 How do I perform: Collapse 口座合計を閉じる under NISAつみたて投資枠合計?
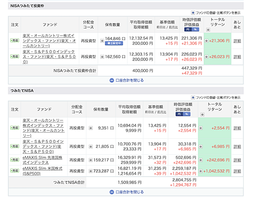click(130, 81)
